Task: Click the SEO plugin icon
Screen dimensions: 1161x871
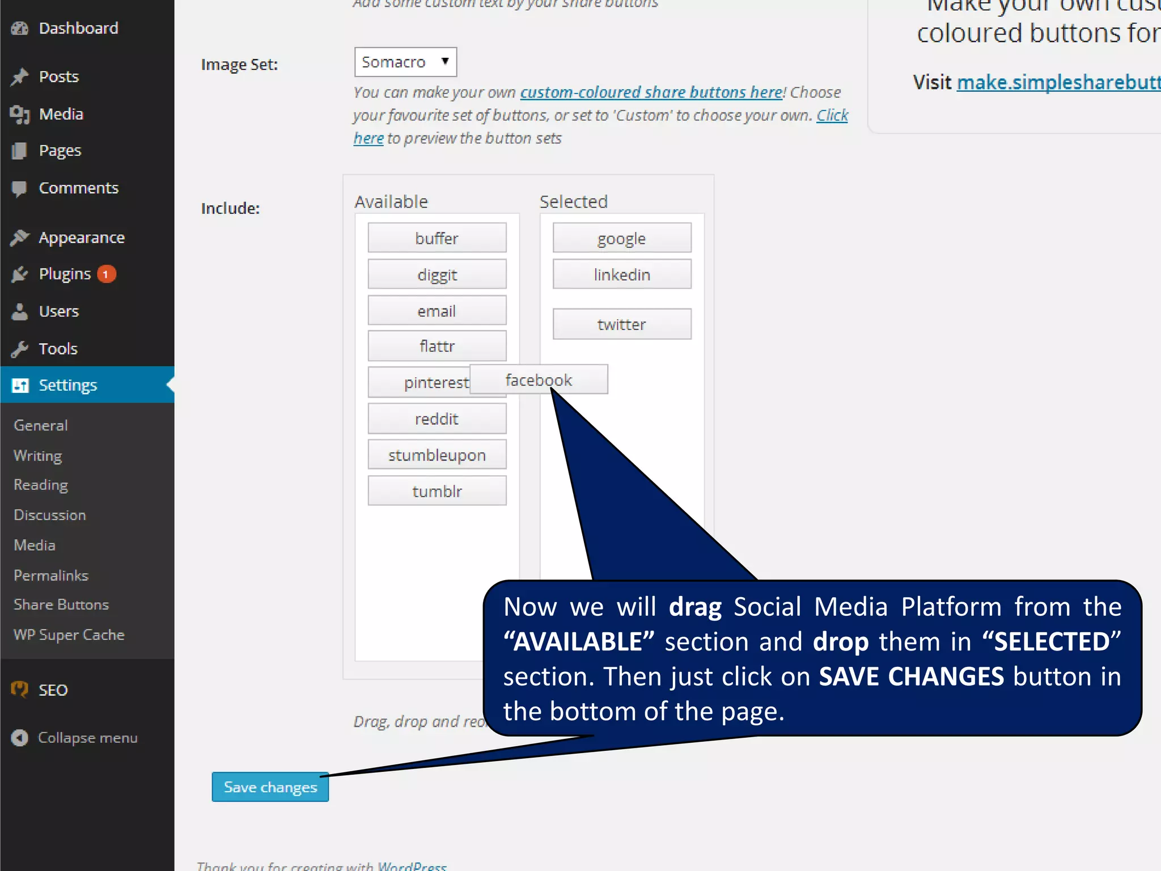Action: coord(20,690)
